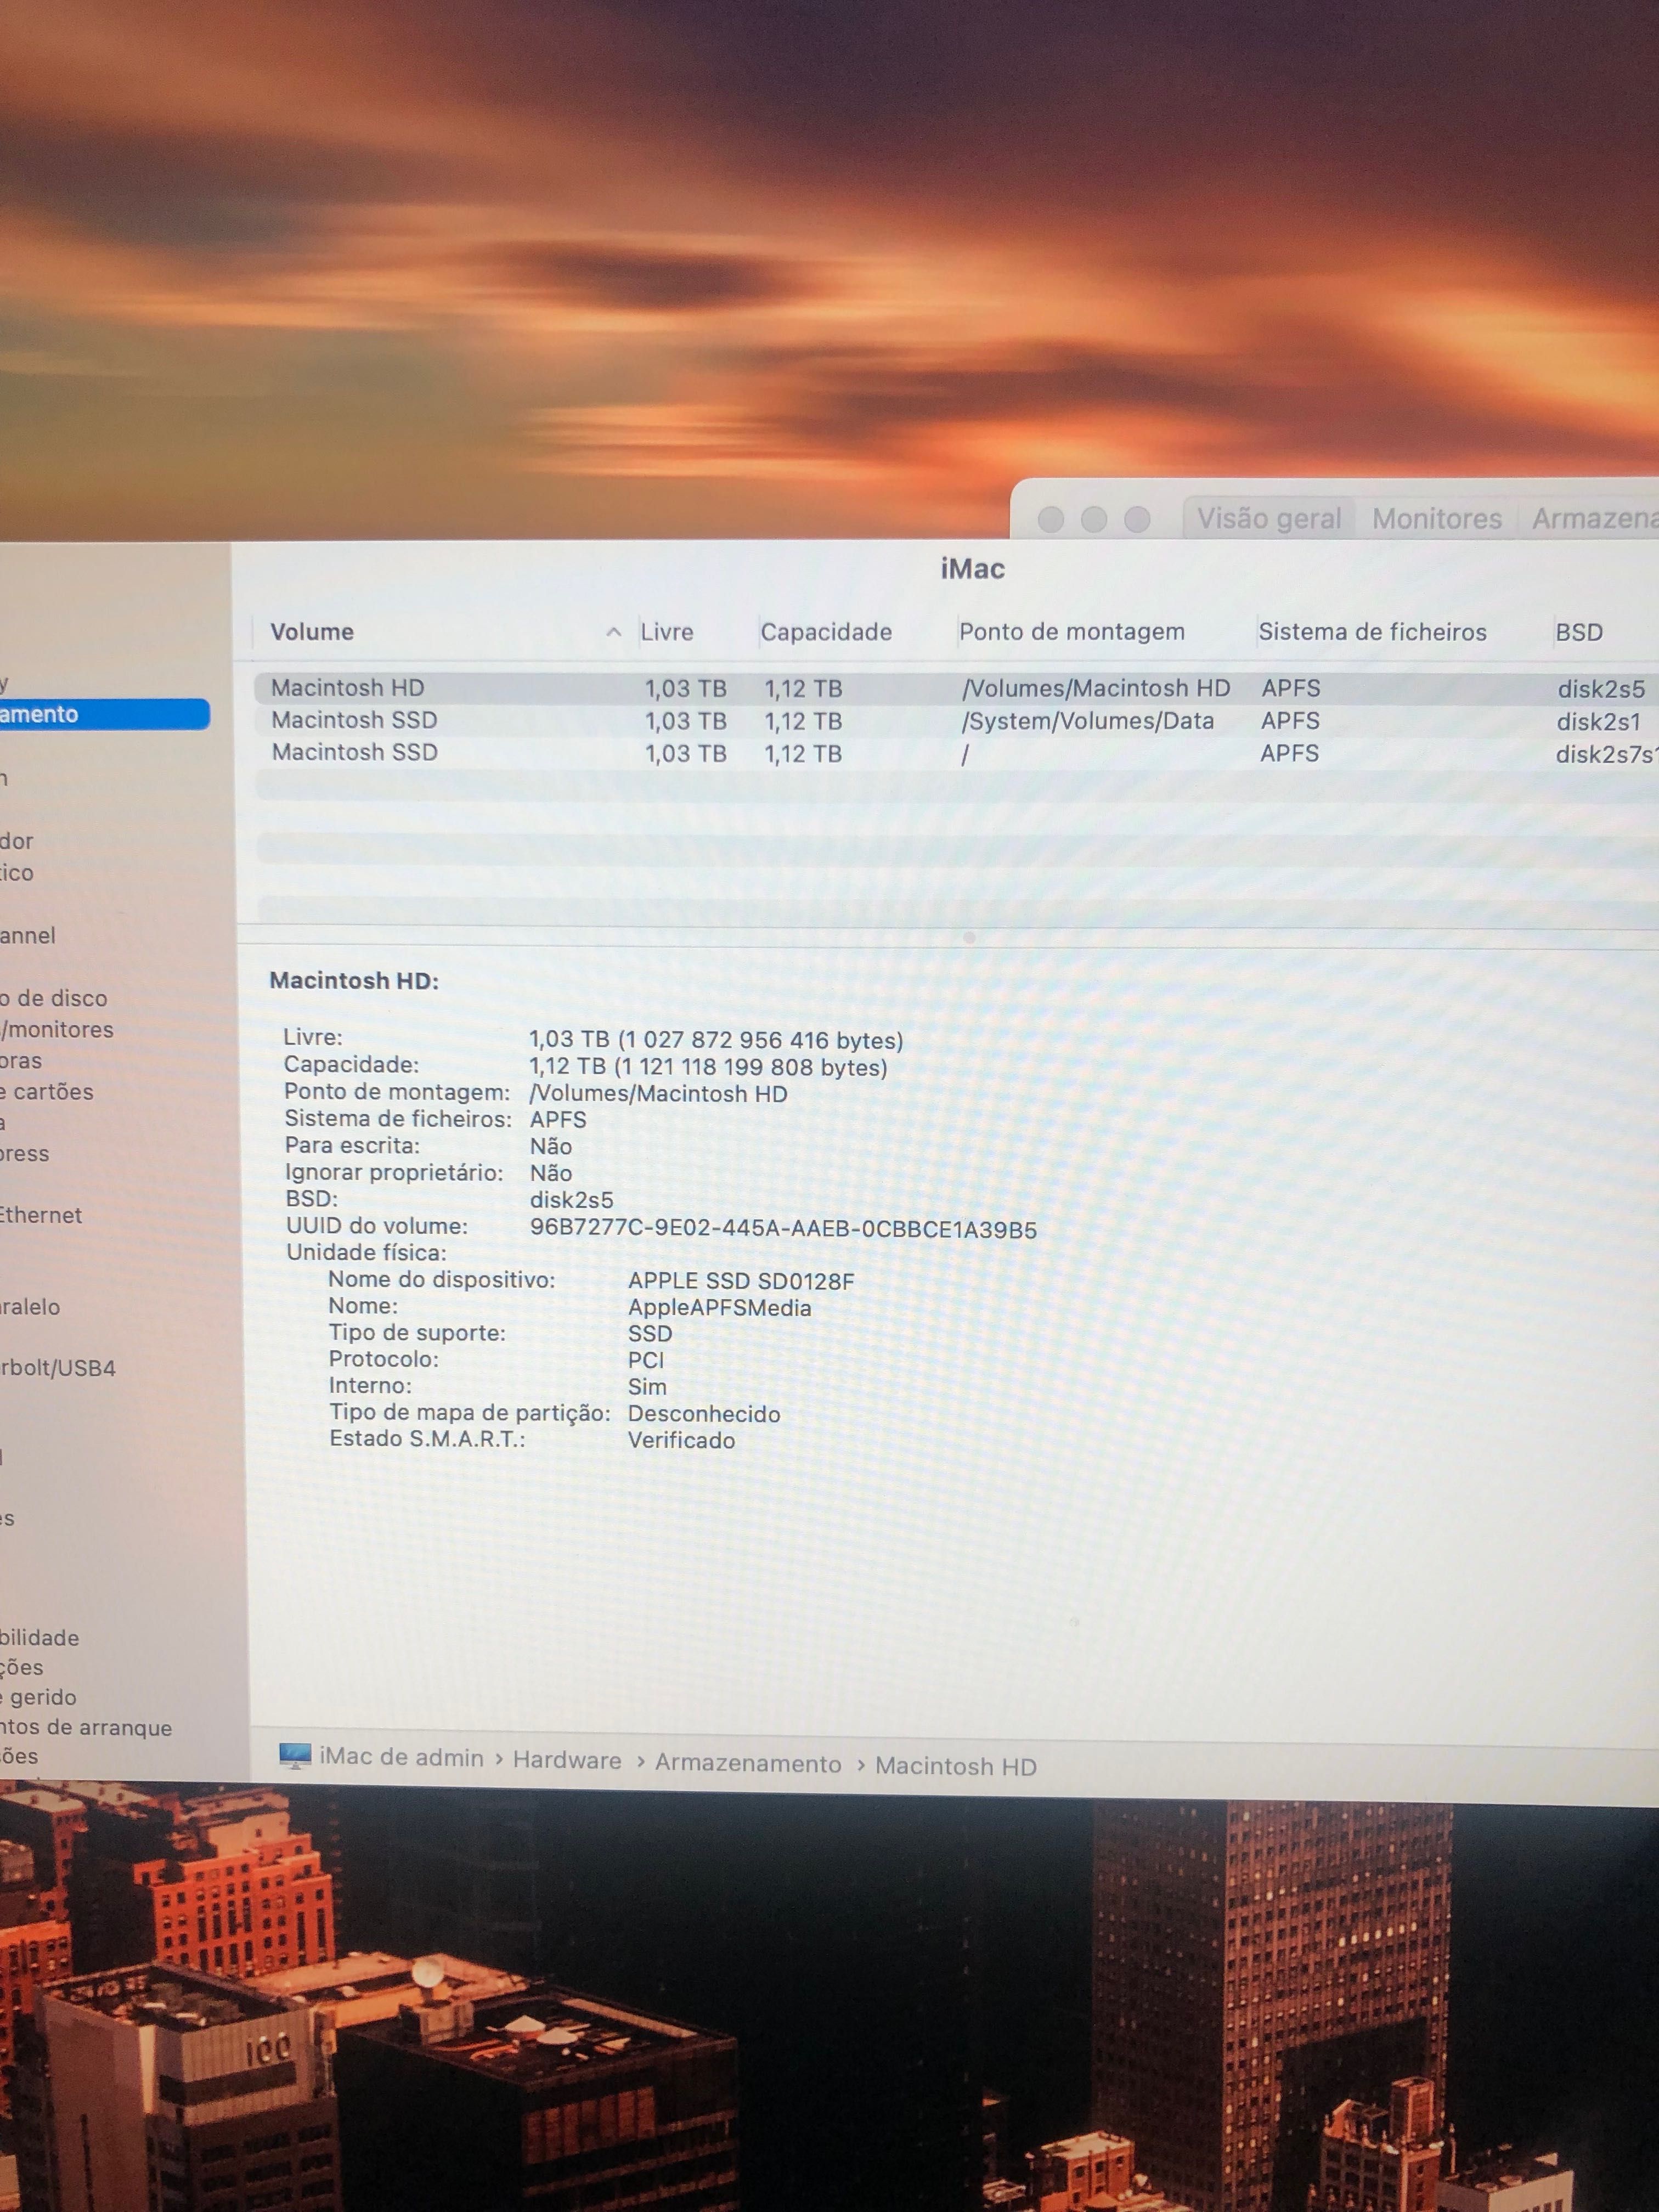Image resolution: width=1659 pixels, height=2212 pixels.
Task: Go to Hardware in the path bar
Action: coord(567,1760)
